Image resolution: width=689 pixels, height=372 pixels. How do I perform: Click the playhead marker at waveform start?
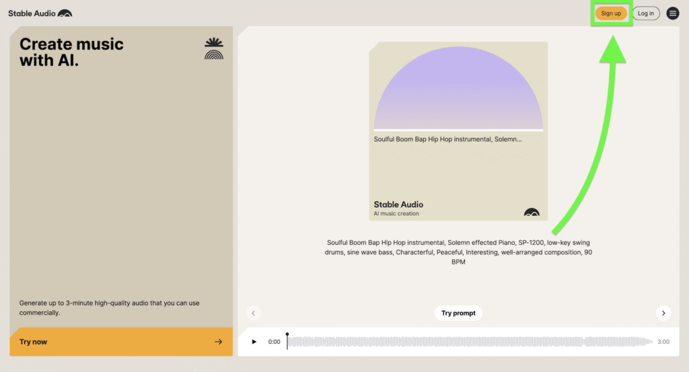[287, 336]
